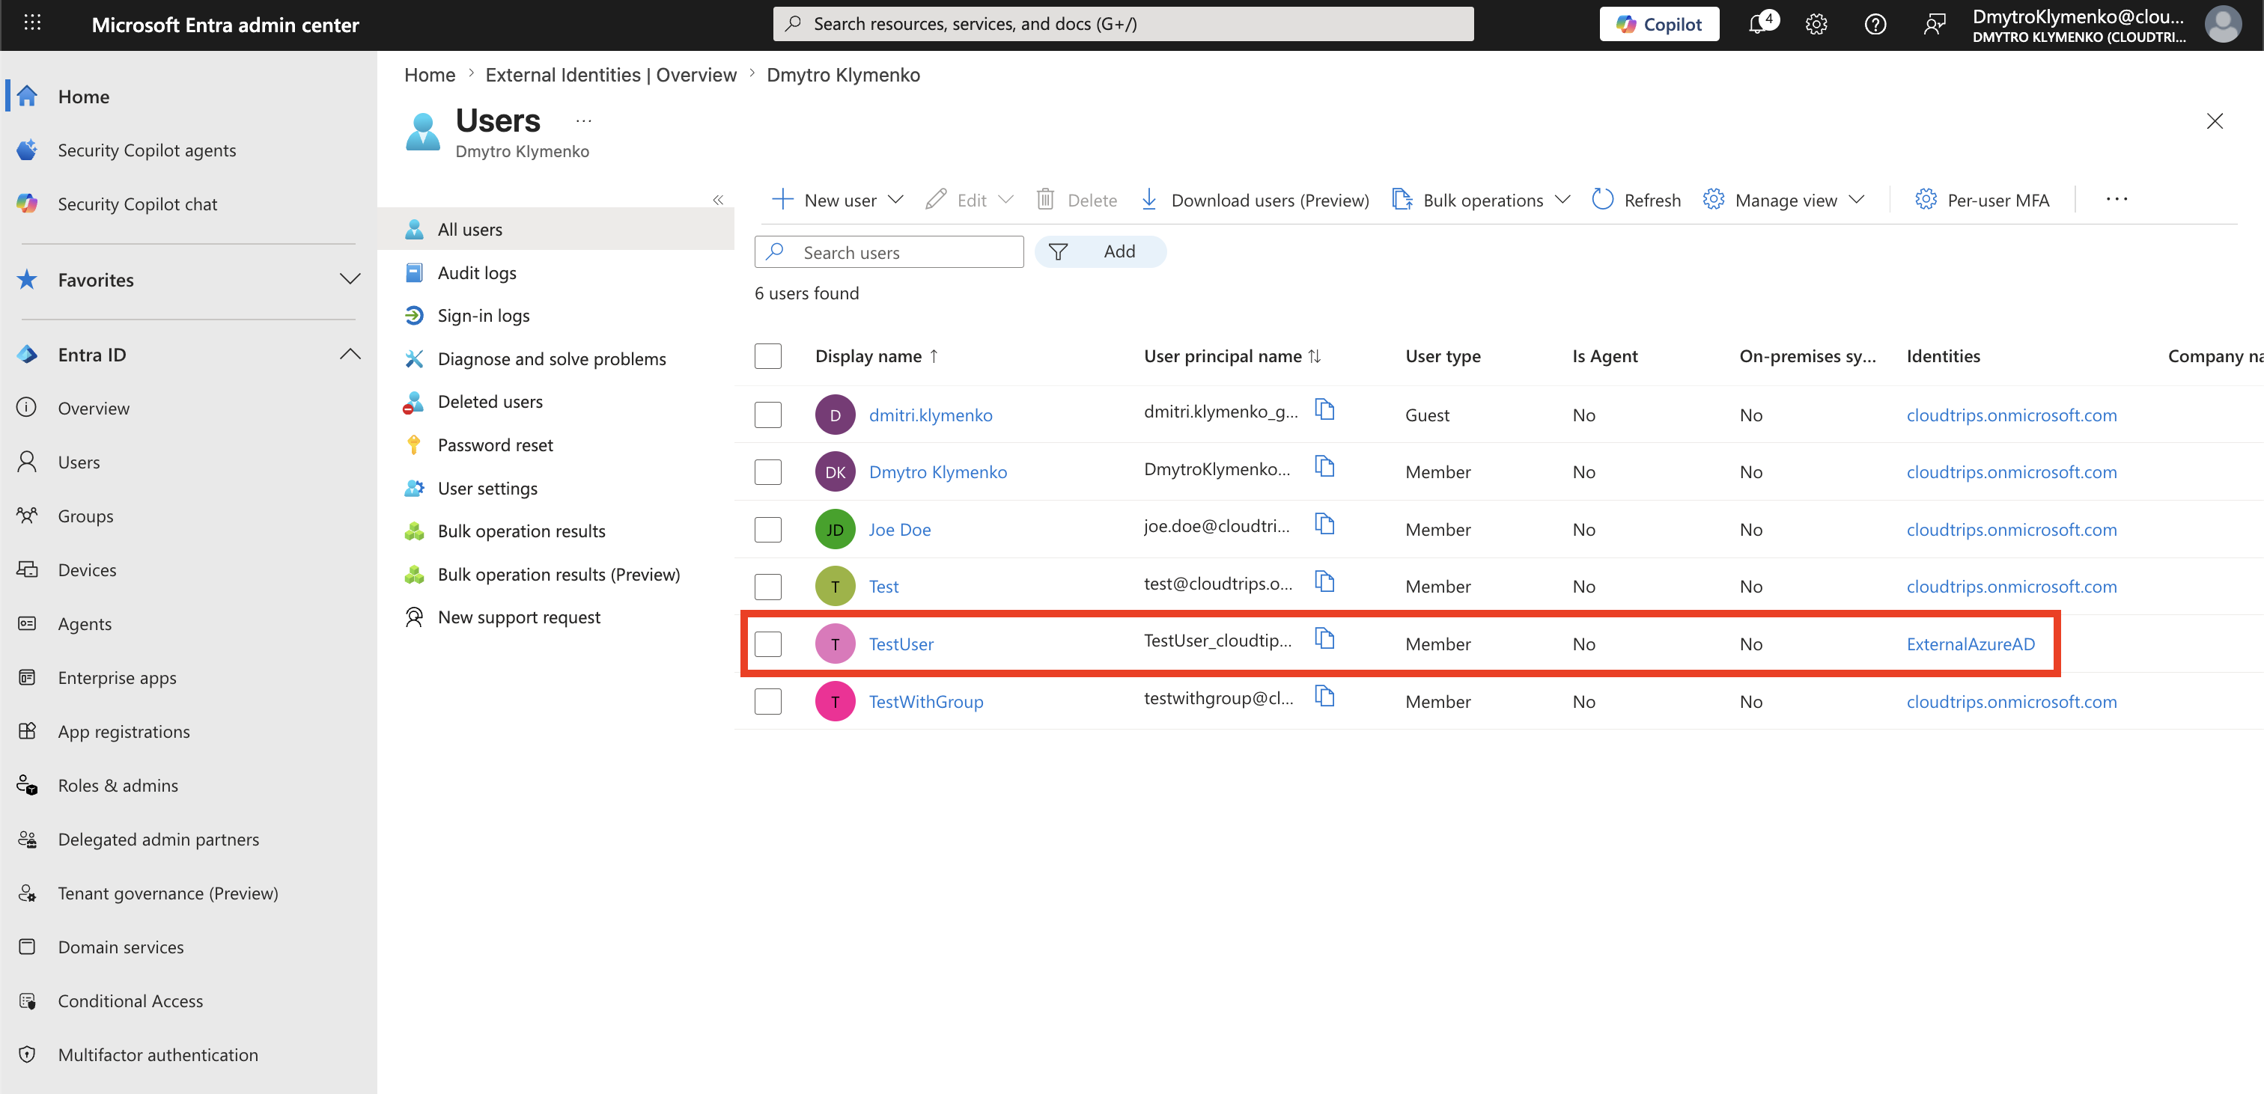Go to External Identities | Overview breadcrumb
This screenshot has width=2264, height=1094.
point(611,75)
